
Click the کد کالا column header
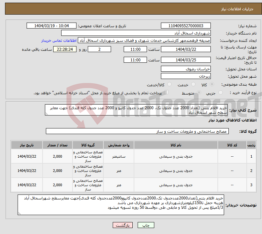232,145
